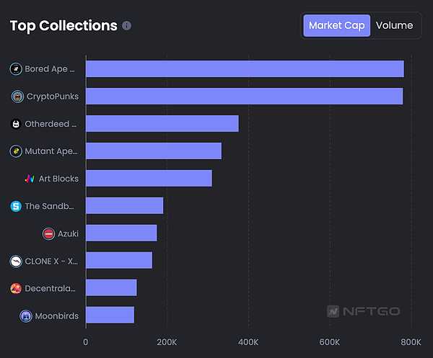Click the Otherdeed market cap bar
Viewport: 433px width, 358px height.
[162, 124]
